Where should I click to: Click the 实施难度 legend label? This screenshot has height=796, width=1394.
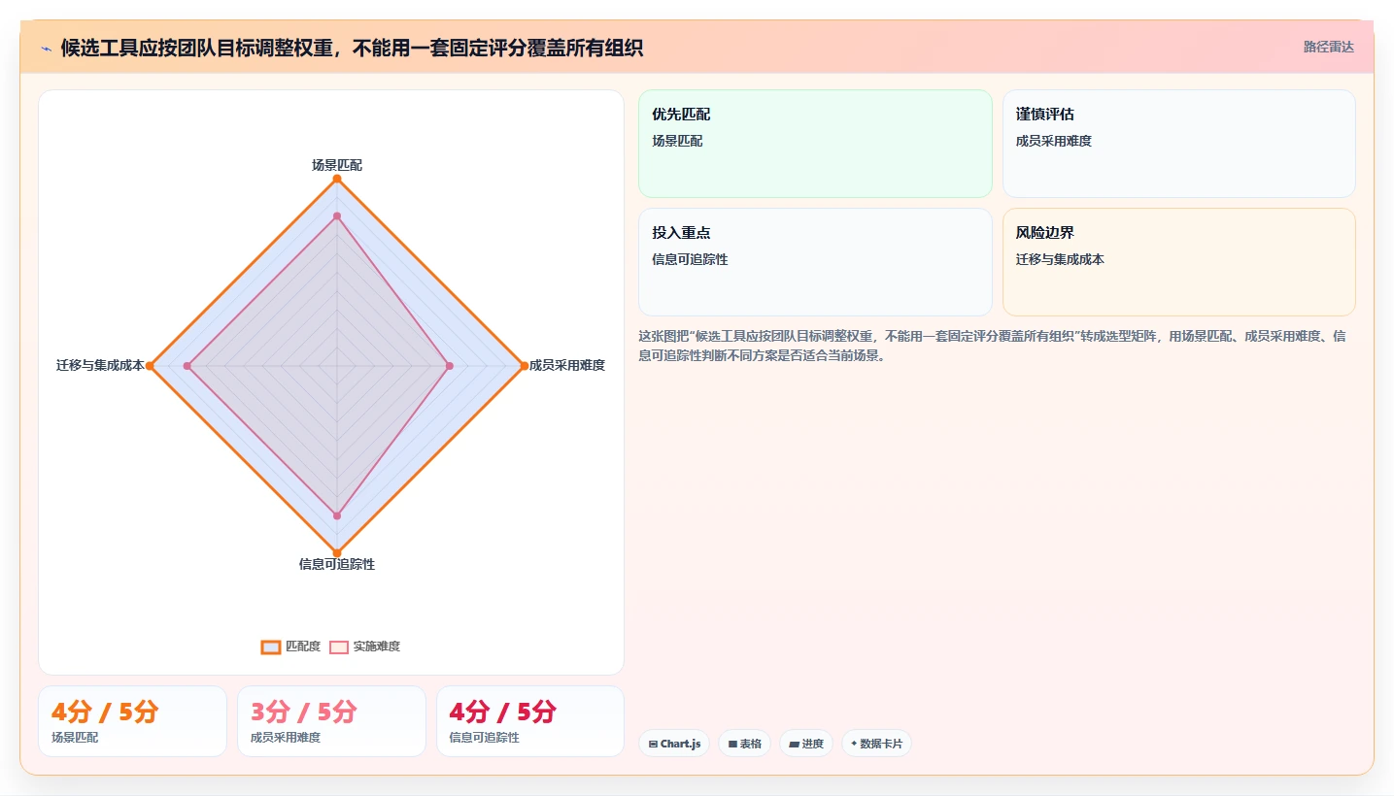click(377, 647)
